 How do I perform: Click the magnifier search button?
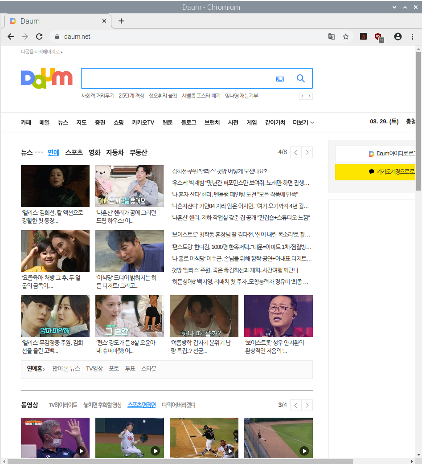click(301, 78)
